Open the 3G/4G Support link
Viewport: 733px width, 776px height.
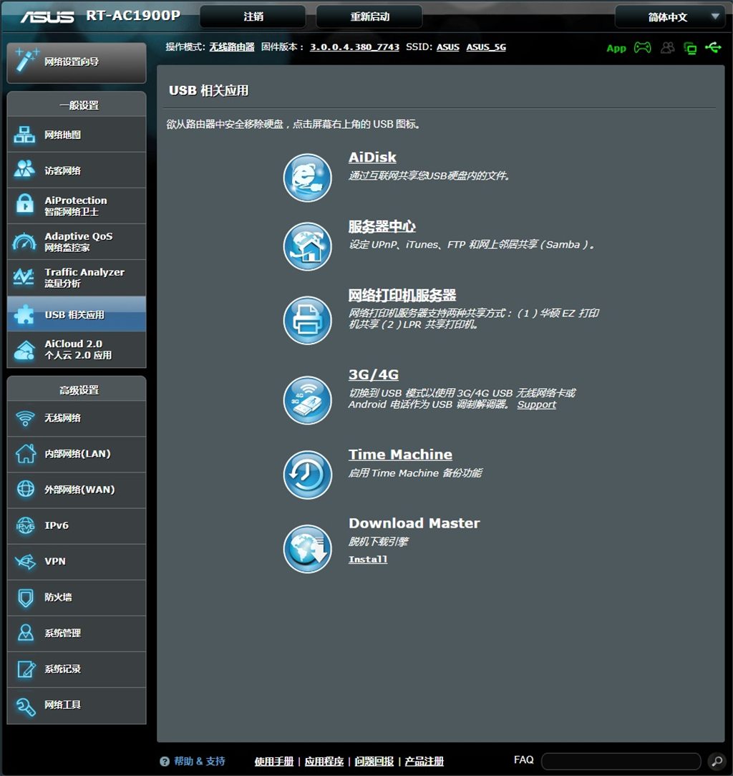point(536,404)
